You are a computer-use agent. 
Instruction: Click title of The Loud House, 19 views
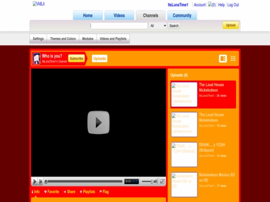(x=211, y=118)
